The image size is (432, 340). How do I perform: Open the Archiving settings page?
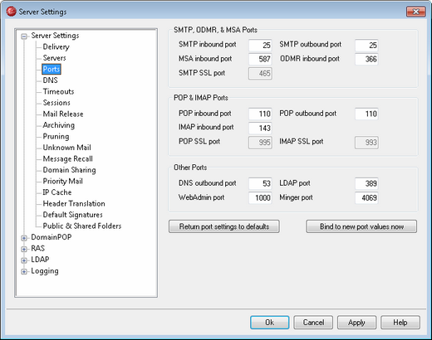[59, 125]
